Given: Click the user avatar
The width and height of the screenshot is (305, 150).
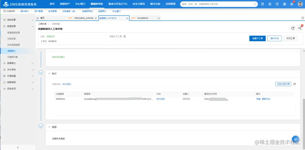Looking at the screenshot, I should point(300,4).
